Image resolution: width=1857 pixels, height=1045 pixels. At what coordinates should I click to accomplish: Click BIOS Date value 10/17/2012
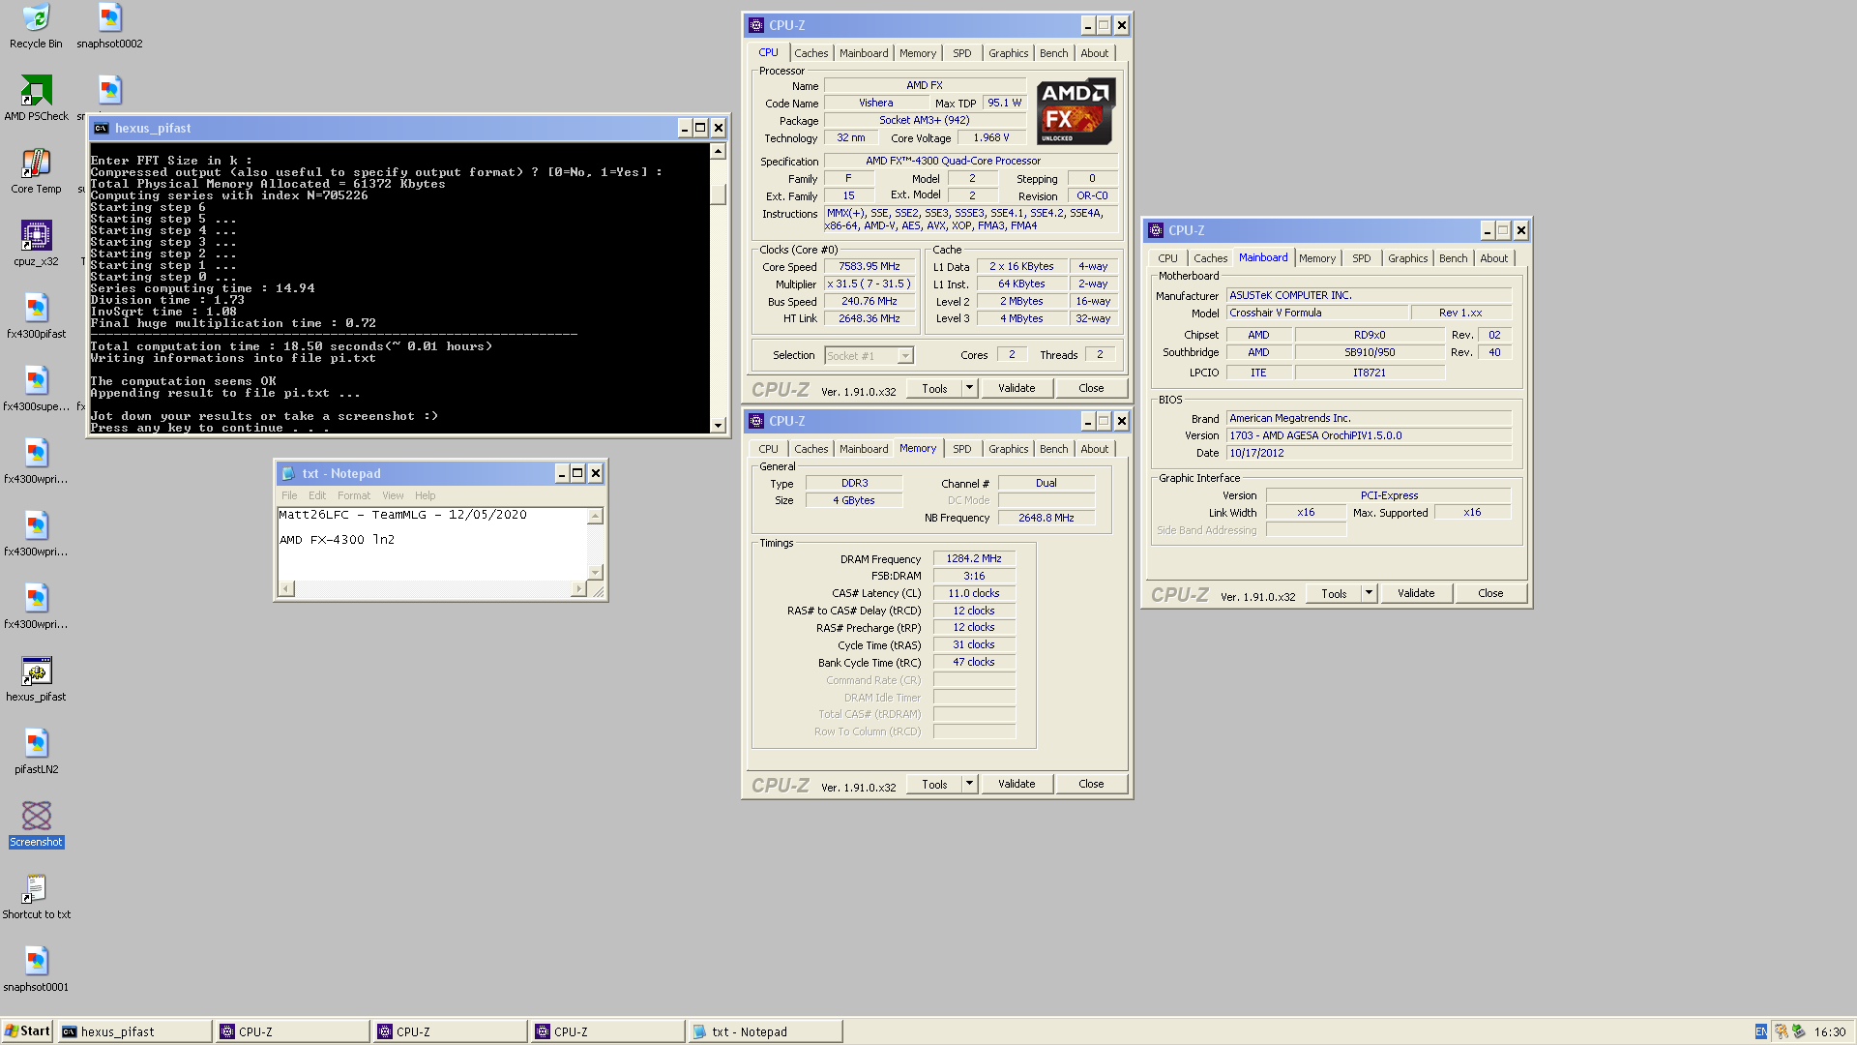[x=1369, y=453]
